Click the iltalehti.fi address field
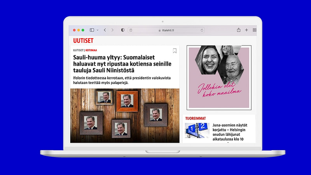Image resolution: width=311 pixels, height=175 pixels. (166, 30)
